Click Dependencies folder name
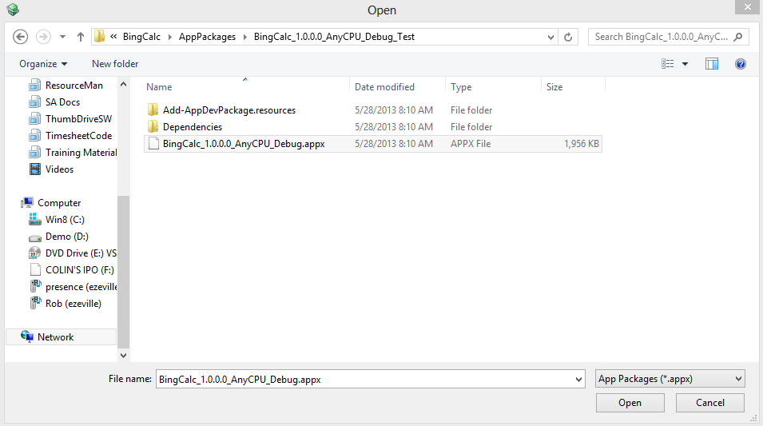763x426 pixels. 193,126
